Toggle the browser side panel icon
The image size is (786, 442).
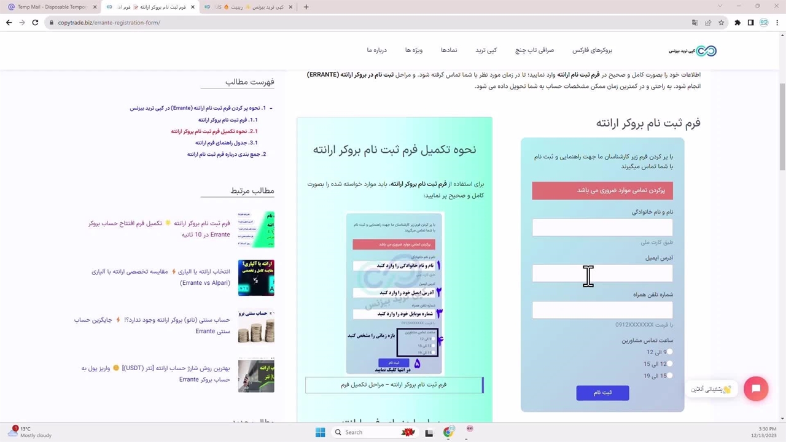click(750, 23)
